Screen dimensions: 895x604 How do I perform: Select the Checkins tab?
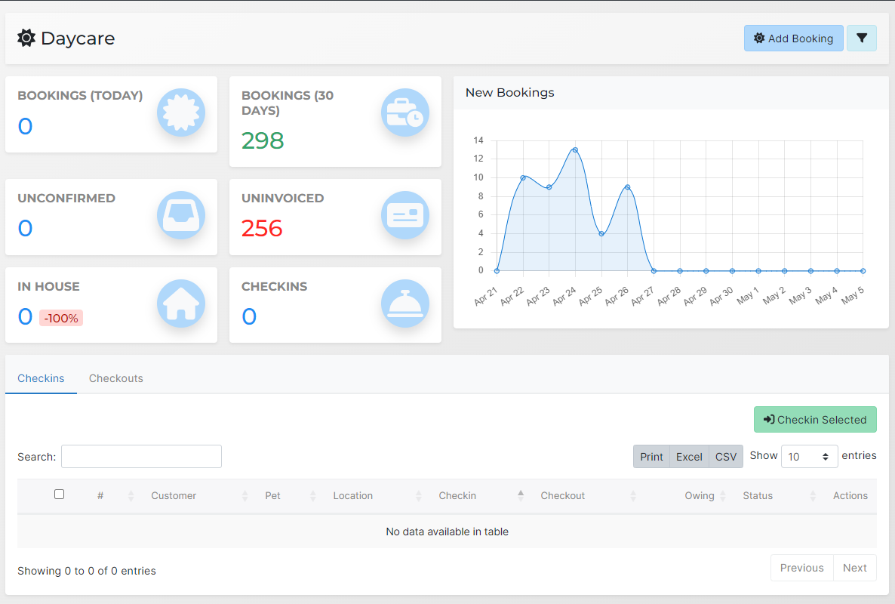pos(41,378)
